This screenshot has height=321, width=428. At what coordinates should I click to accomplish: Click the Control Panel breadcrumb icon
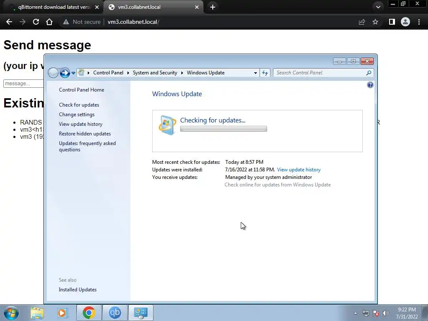pos(81,73)
